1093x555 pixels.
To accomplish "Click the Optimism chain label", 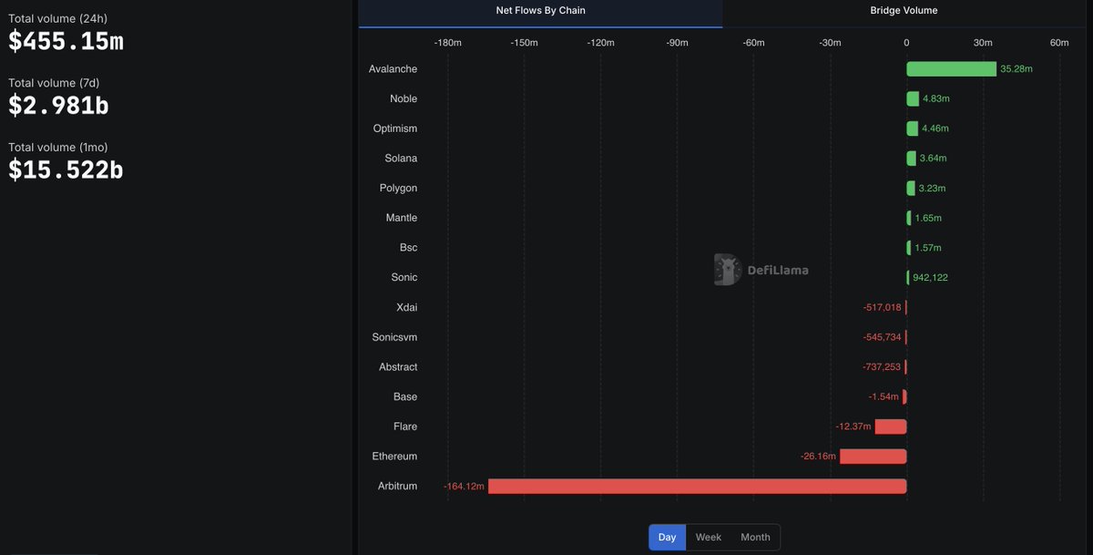I will (x=395, y=128).
